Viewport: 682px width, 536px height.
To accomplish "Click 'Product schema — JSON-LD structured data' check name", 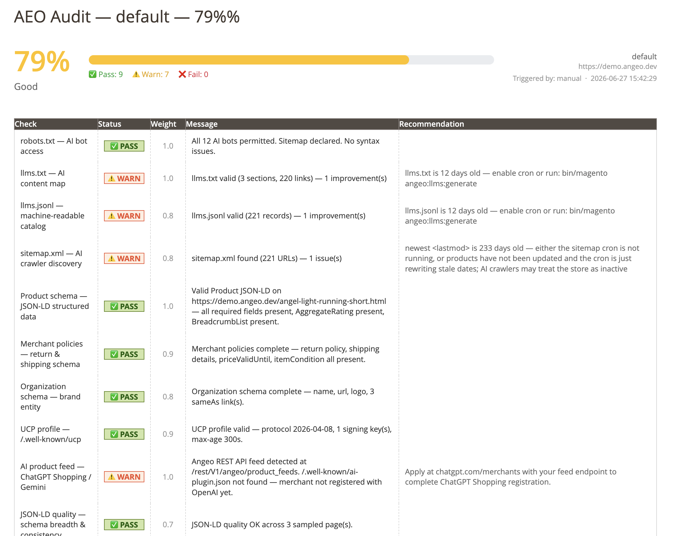I will tap(55, 306).
